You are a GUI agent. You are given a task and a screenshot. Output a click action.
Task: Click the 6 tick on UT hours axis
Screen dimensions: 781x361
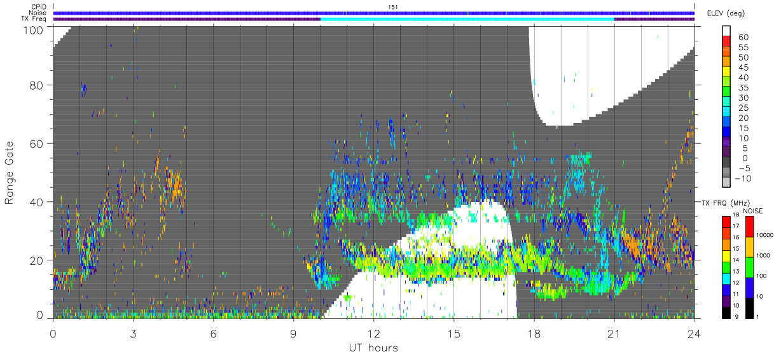click(214, 332)
